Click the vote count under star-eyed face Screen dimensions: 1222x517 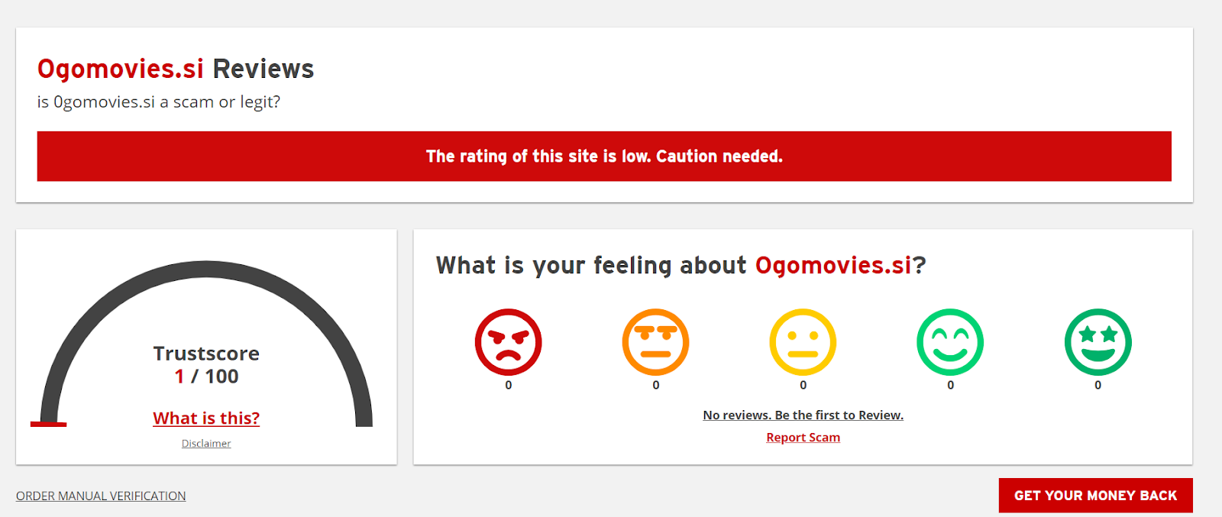[1098, 386]
